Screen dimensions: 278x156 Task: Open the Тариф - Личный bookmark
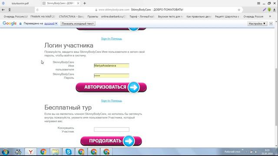coord(142,16)
